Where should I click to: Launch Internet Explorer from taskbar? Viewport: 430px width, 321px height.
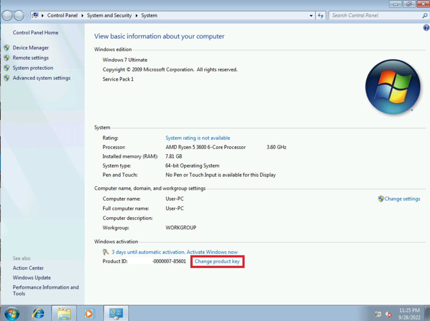pos(38,313)
